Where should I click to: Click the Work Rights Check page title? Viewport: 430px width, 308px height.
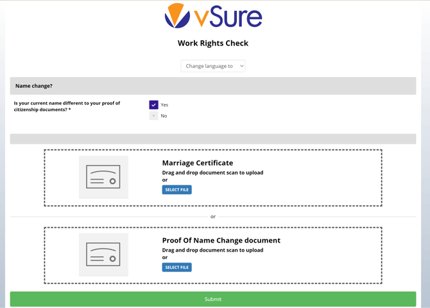pos(212,43)
